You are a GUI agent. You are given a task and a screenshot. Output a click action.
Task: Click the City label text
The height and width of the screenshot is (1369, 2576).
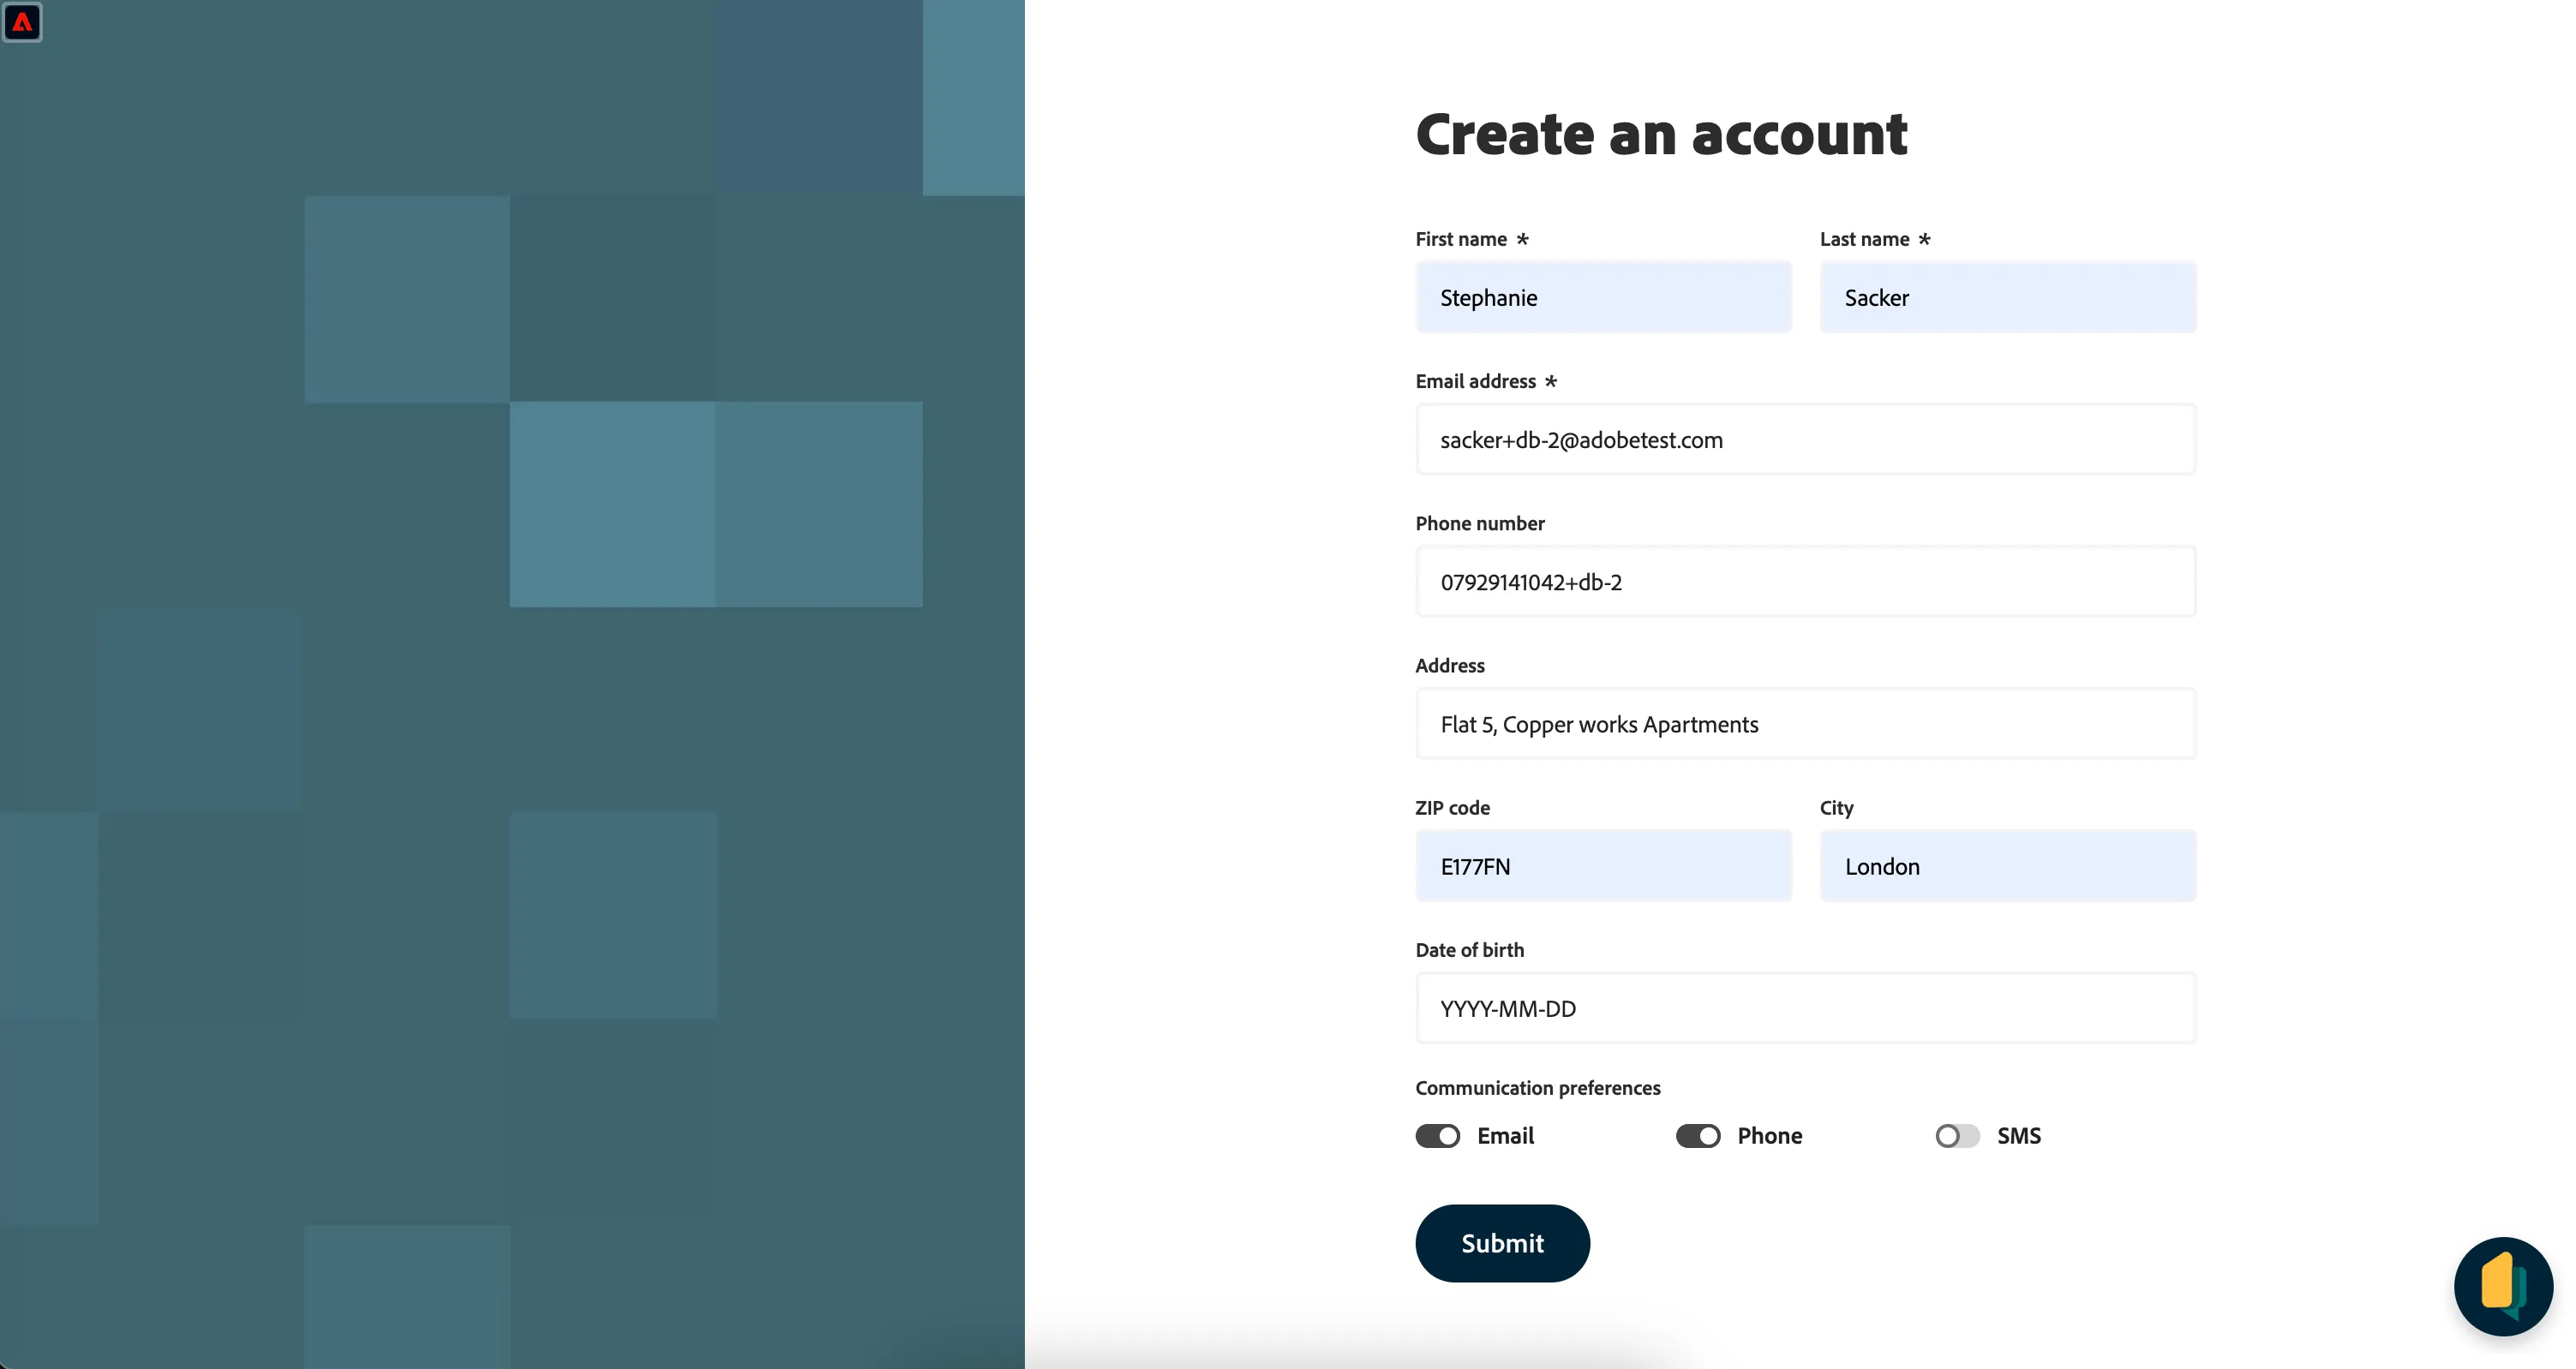[1837, 808]
